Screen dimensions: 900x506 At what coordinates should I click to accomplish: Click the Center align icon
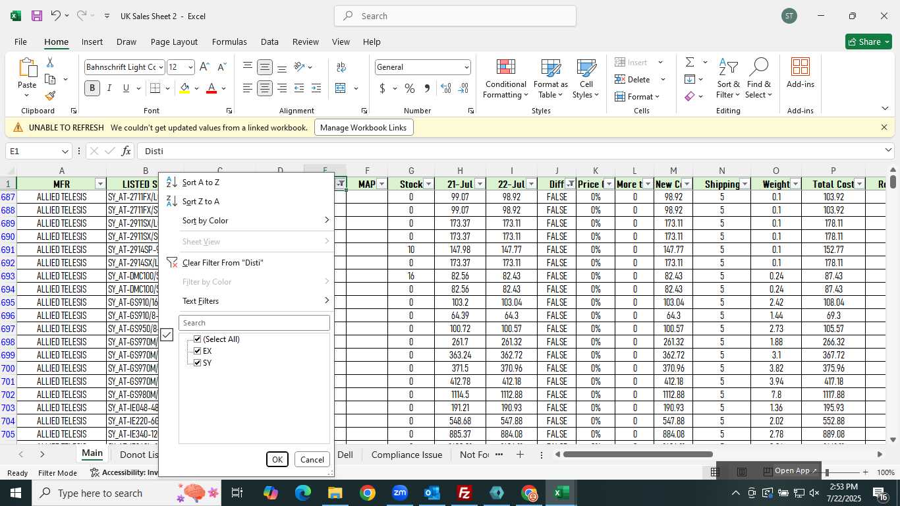[264, 88]
